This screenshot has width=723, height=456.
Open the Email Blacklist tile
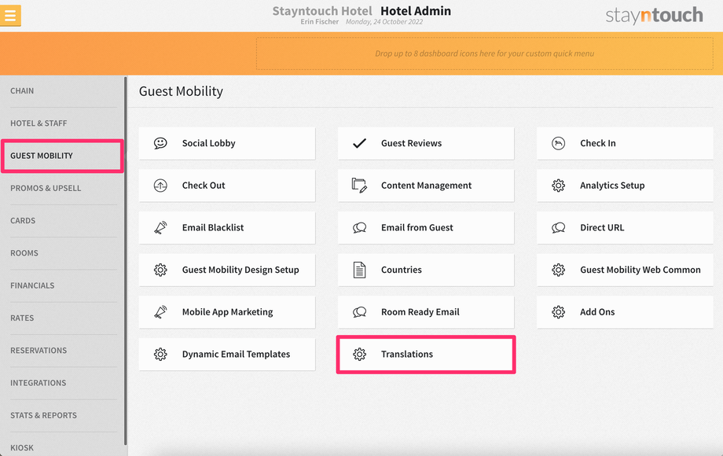[227, 228]
